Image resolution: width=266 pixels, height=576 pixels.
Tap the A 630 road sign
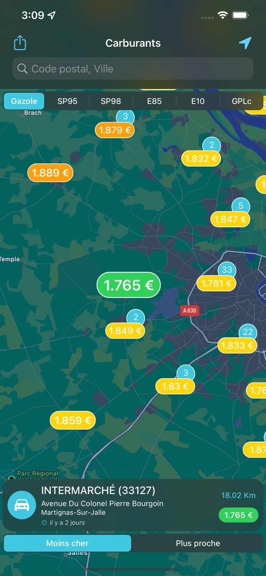[190, 311]
